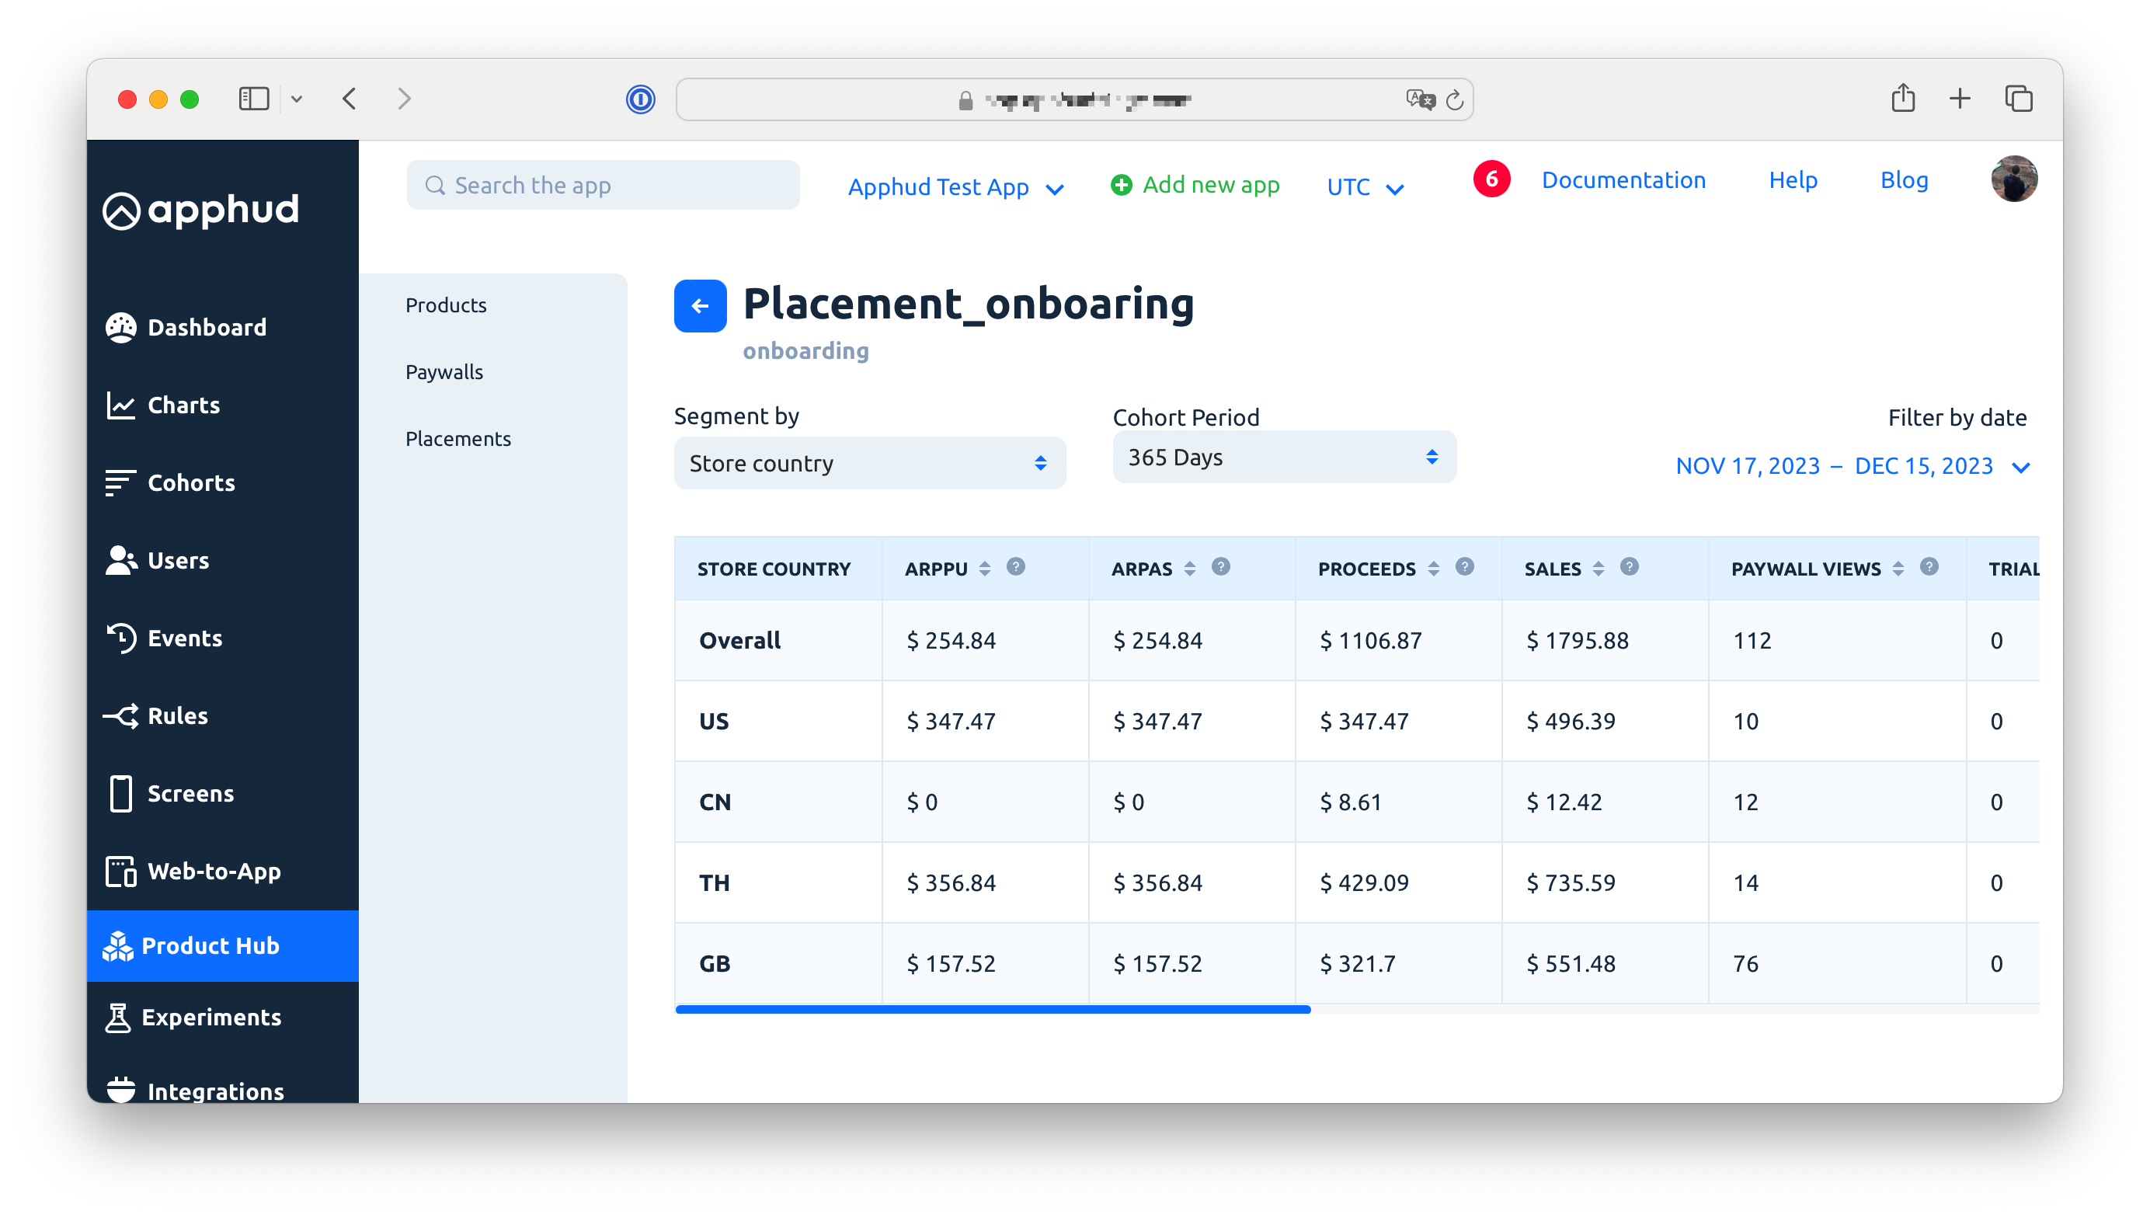This screenshot has width=2150, height=1218.
Task: Click the notification badge showing 6
Action: (x=1493, y=179)
